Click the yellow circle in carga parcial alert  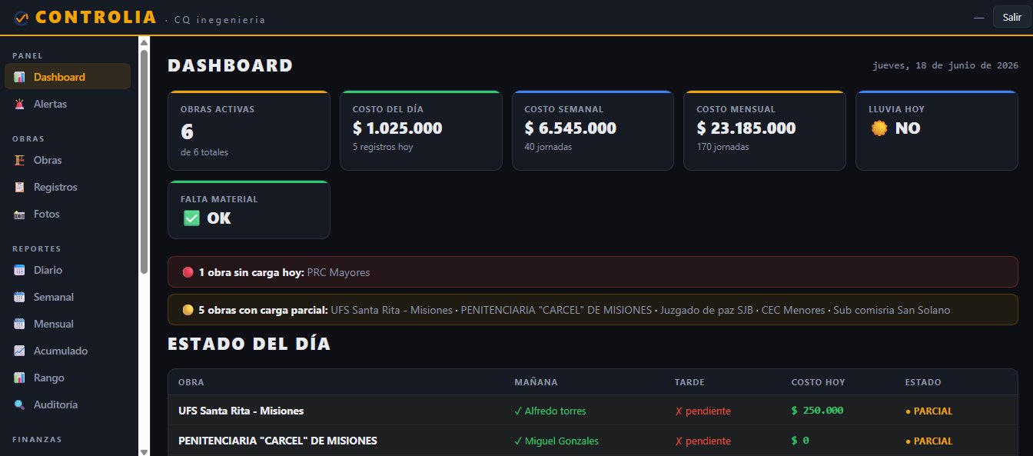188,310
